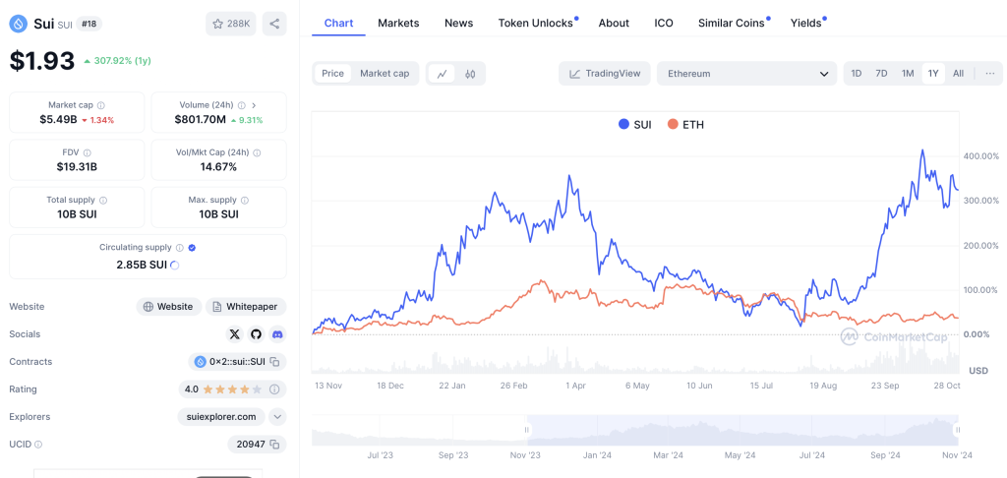Viewport: 1007px width, 478px height.
Task: Open the GitHub social icon
Action: point(257,334)
